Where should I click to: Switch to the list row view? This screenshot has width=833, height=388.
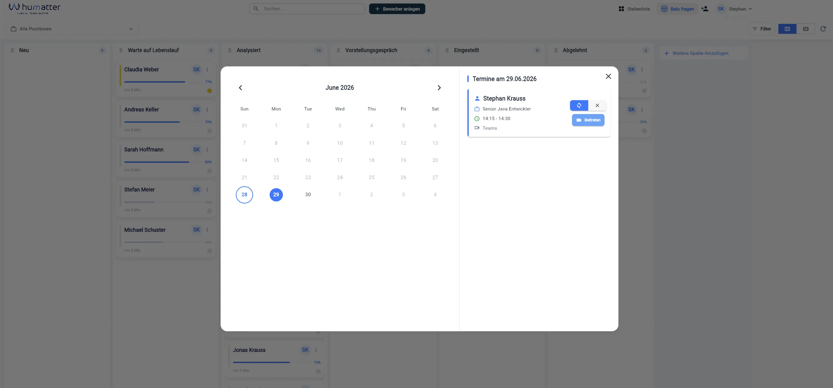(806, 29)
